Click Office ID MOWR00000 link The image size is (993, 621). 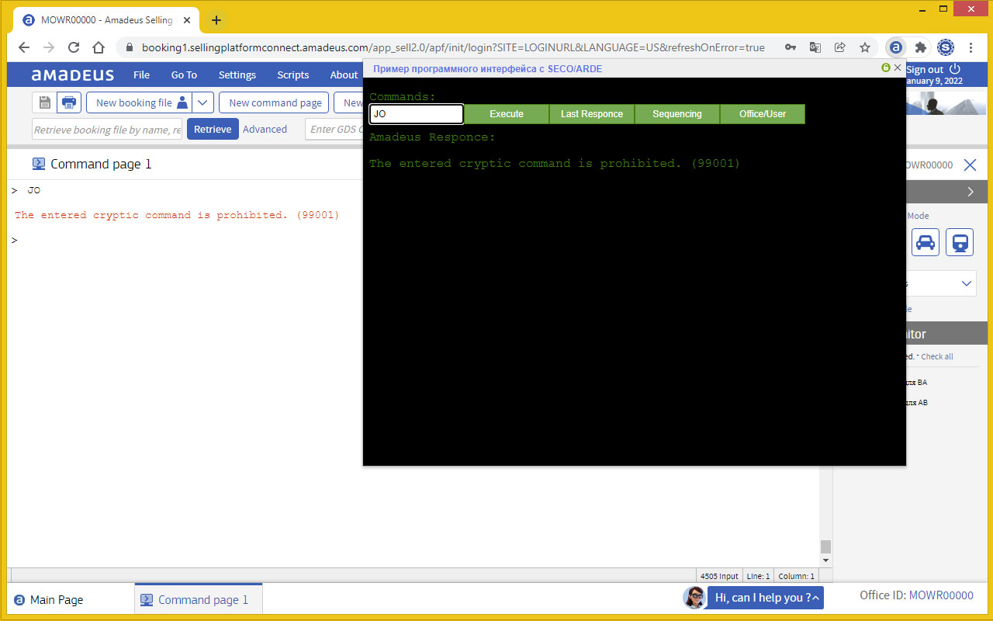point(941,595)
